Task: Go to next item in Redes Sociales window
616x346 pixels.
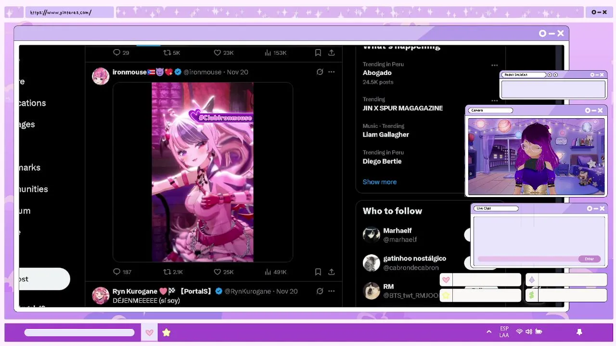Action: pyautogui.click(x=555, y=74)
